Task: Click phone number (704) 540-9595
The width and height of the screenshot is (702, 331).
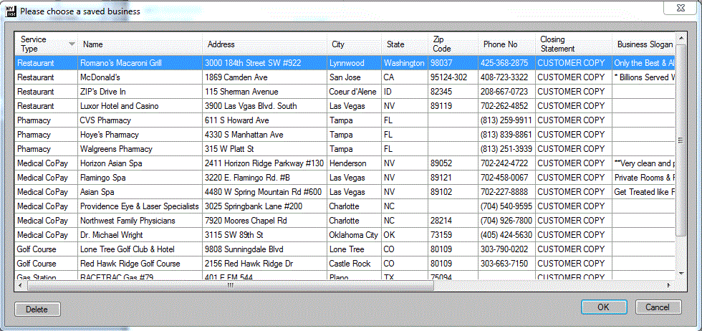Action: coord(506,206)
